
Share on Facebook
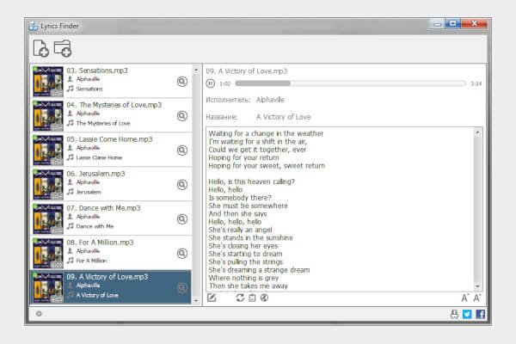tap(480, 314)
